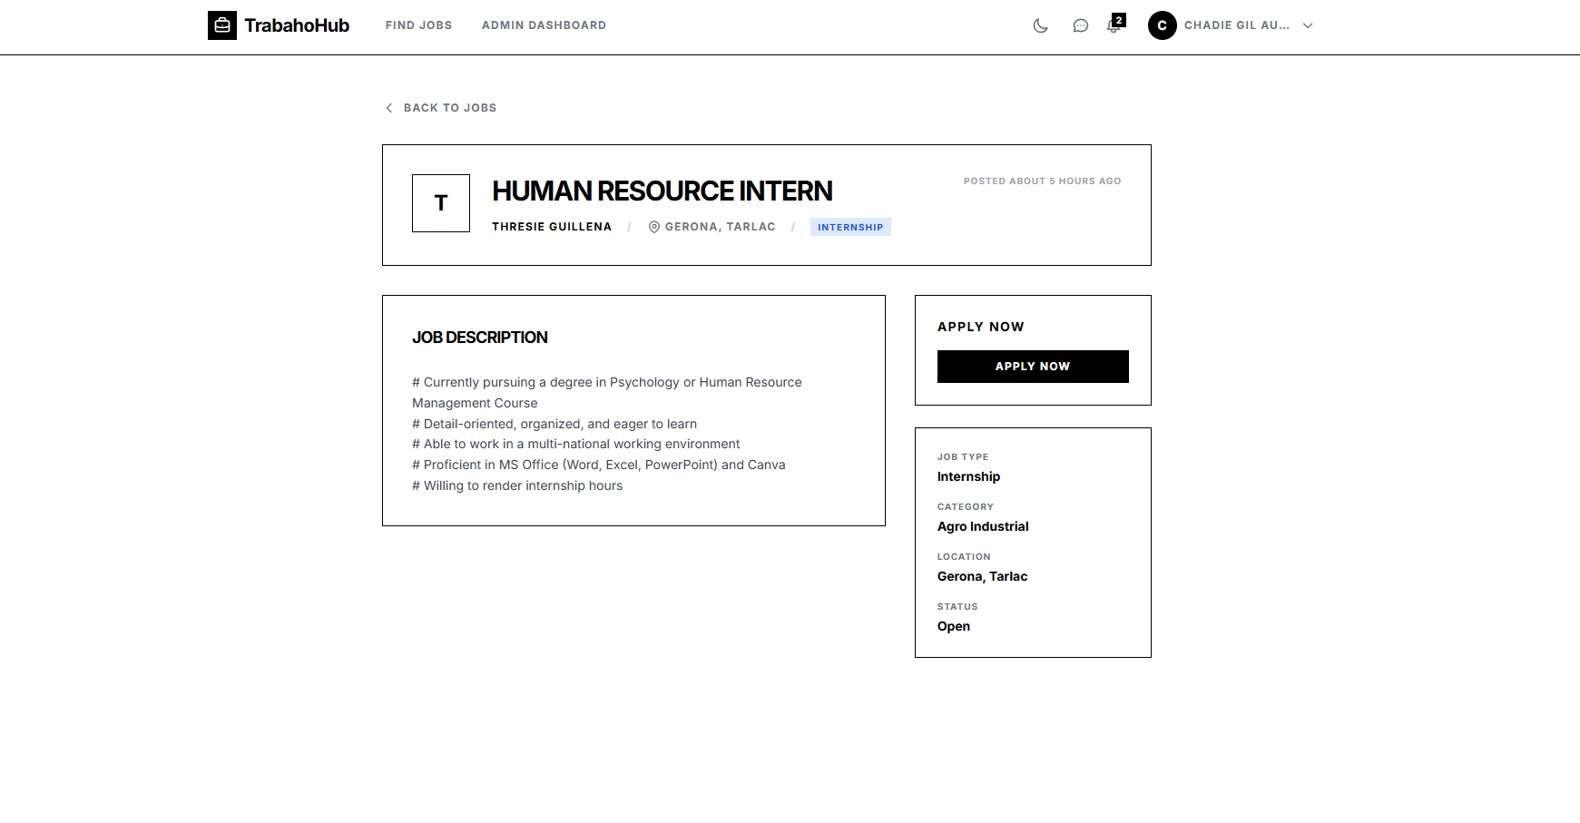1580x823 pixels.
Task: Open profile via the circular C avatar
Action: (x=1161, y=25)
